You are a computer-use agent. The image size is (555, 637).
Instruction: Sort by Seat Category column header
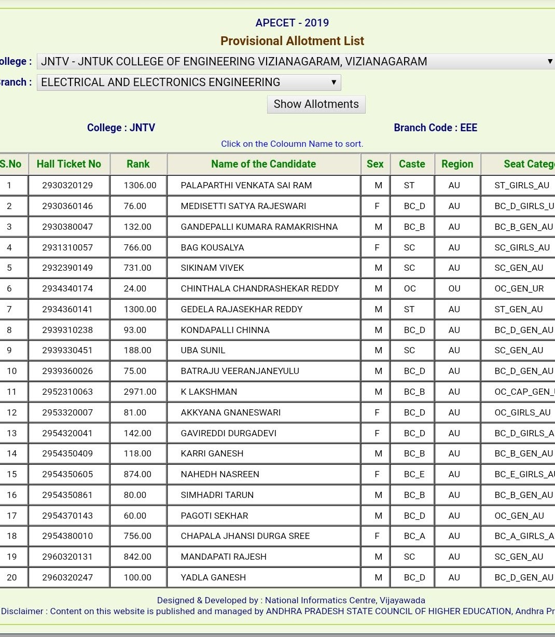point(519,164)
